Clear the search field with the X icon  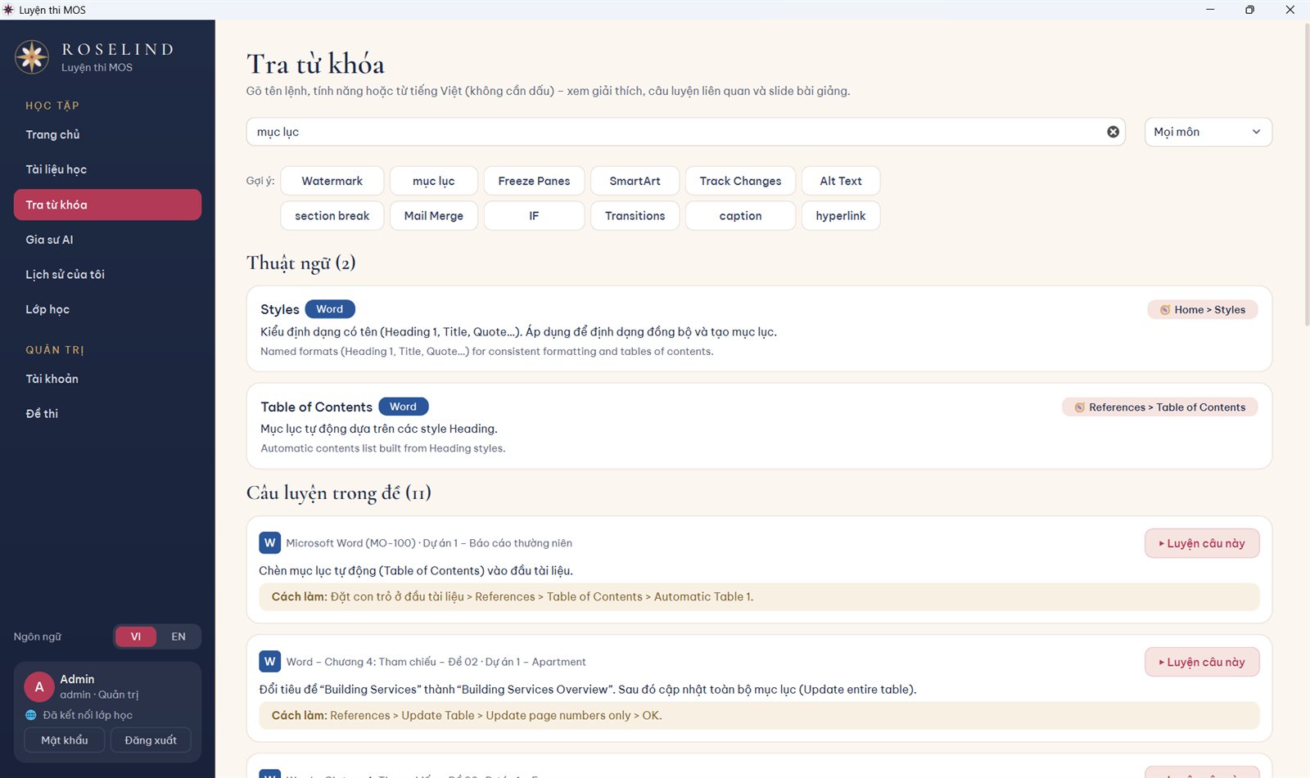(x=1113, y=132)
